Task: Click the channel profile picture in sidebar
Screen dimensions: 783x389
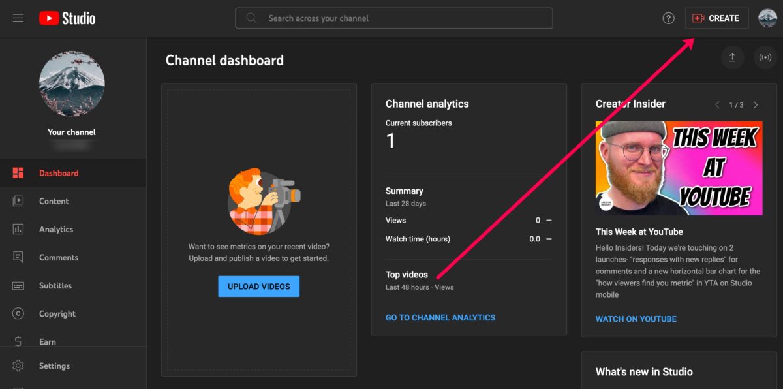Action: [x=72, y=84]
